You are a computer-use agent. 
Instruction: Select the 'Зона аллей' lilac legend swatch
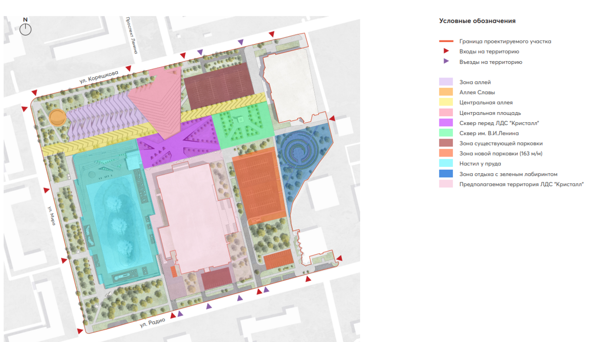[446, 82]
